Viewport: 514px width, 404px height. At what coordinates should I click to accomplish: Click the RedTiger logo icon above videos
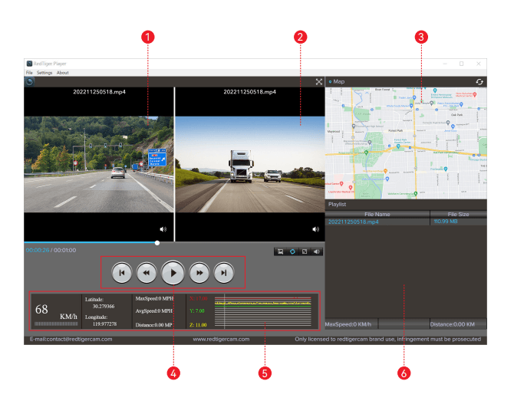[29, 81]
